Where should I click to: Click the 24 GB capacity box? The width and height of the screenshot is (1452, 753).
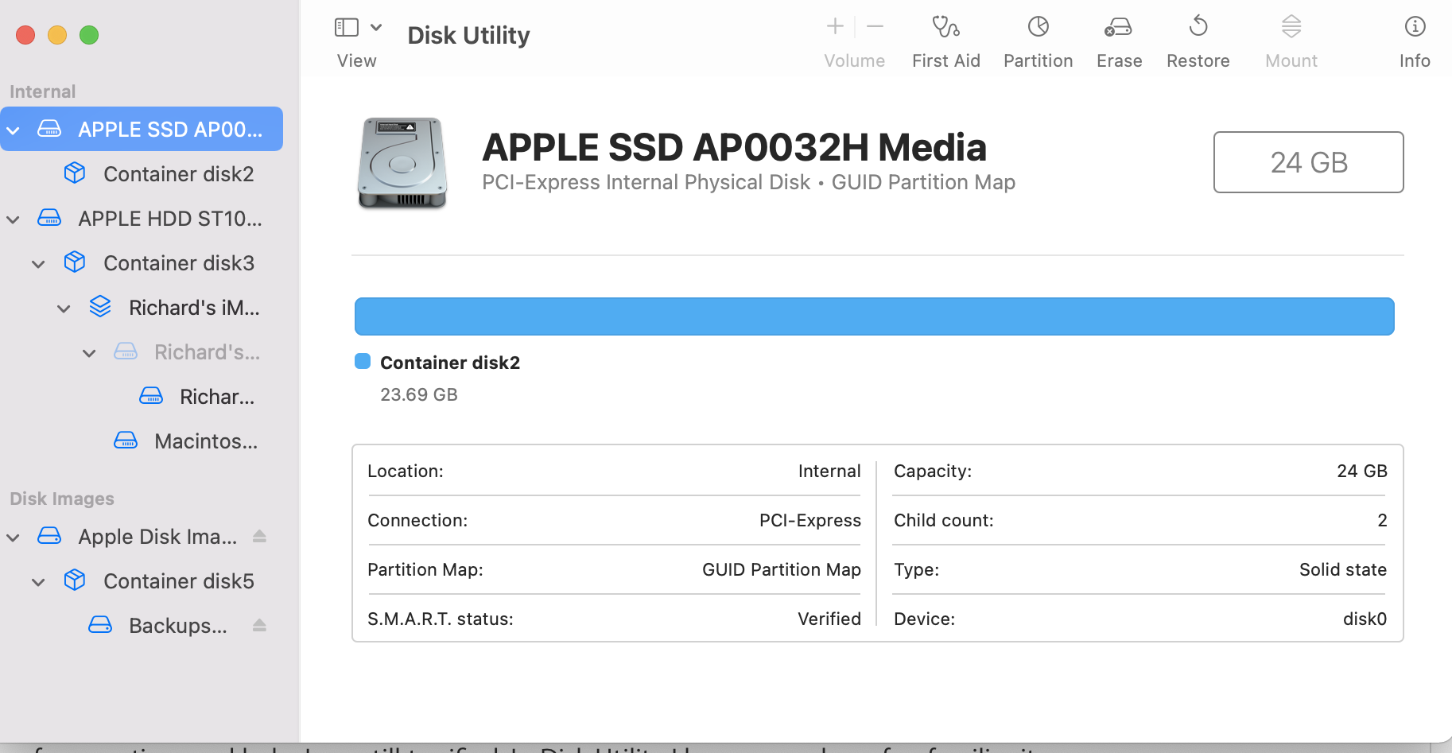(1308, 162)
